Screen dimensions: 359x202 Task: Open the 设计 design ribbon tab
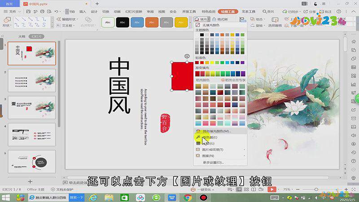(x=94, y=12)
